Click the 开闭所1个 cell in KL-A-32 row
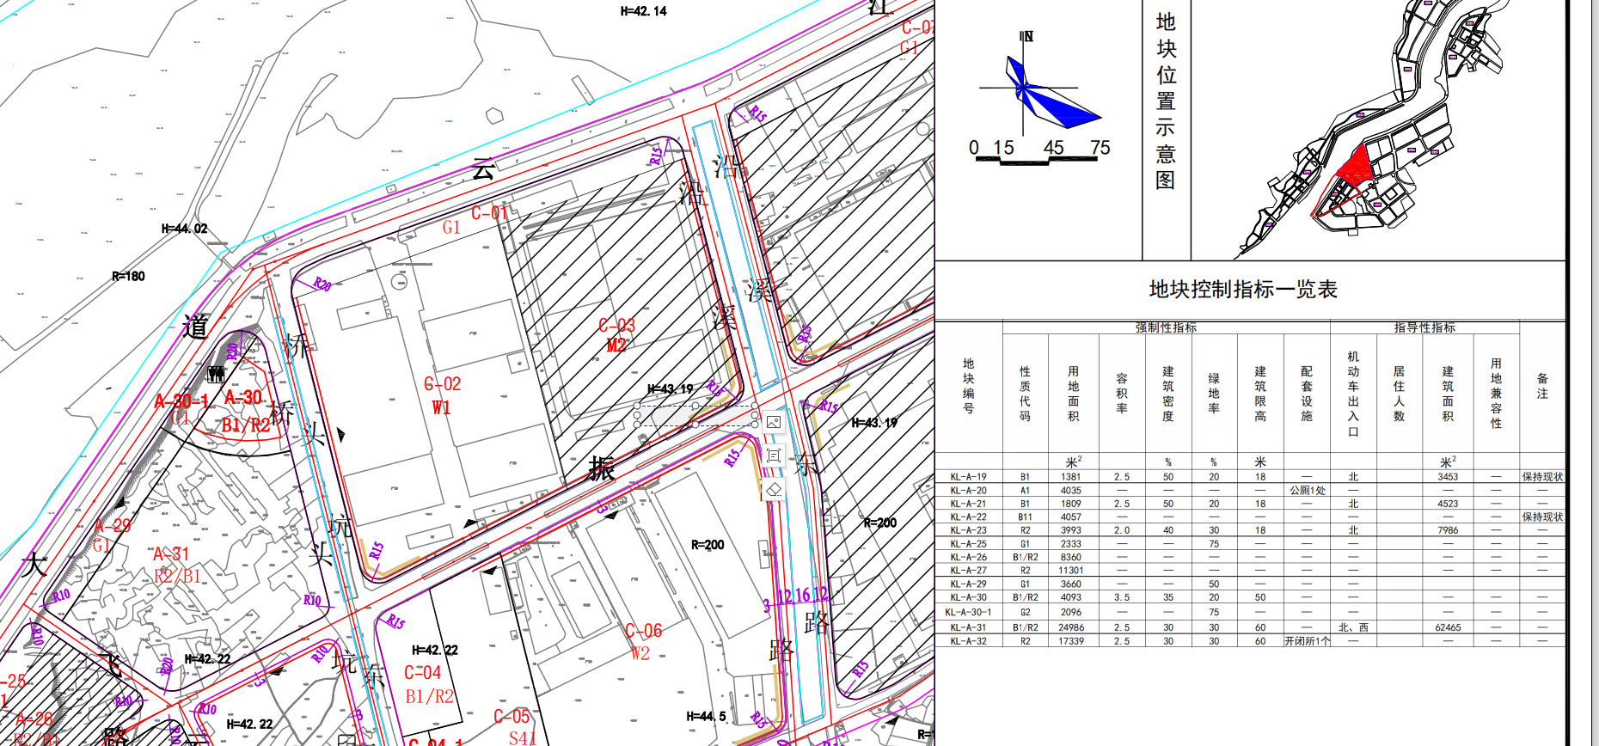The height and width of the screenshot is (746, 1599). 1307,641
